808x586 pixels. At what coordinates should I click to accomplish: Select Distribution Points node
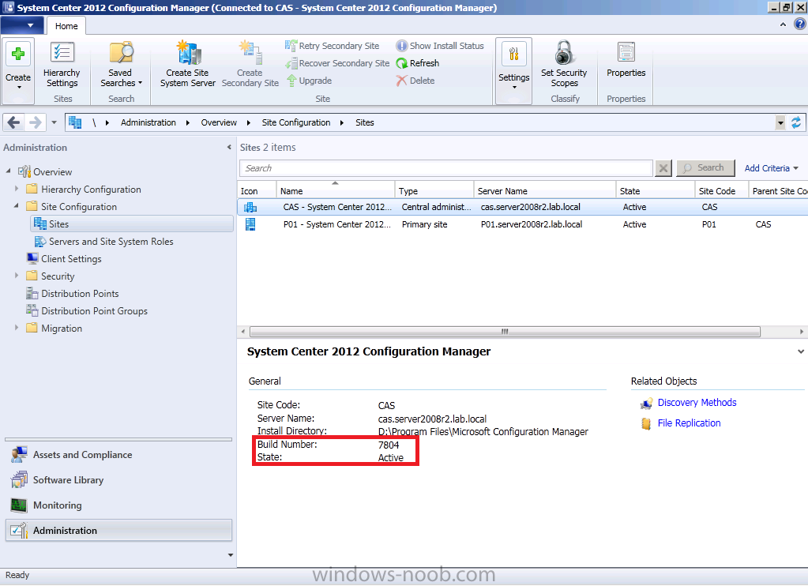73,294
